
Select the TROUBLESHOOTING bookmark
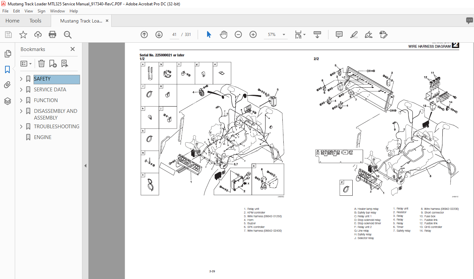tap(56, 127)
